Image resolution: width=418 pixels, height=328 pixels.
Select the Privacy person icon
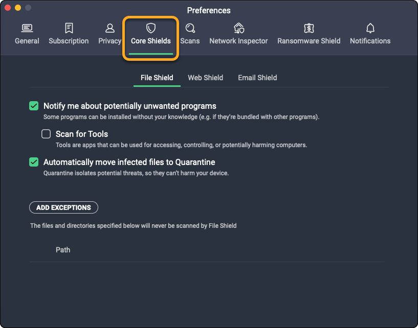click(109, 28)
